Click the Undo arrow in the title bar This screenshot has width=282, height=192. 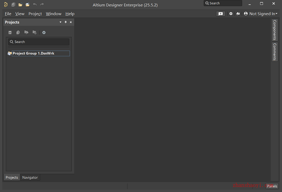(35, 4)
